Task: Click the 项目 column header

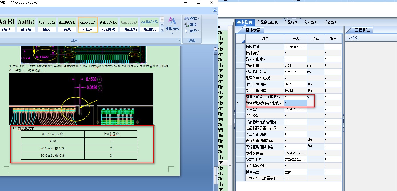Action: coord(265,39)
